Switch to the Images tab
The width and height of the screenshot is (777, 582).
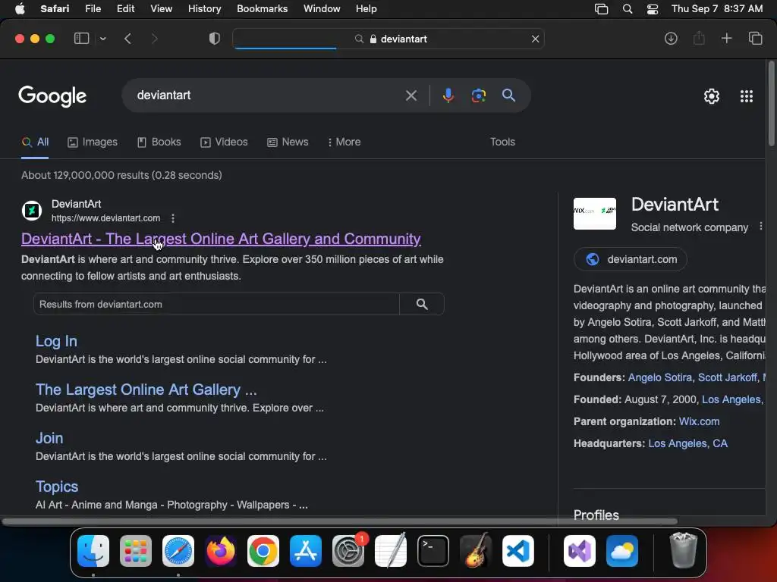93,142
